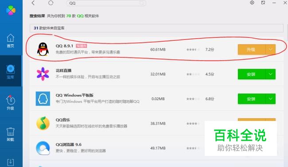
Task: Upgrade QQ 8.9.1 with 升级 button
Action: pos(252,50)
